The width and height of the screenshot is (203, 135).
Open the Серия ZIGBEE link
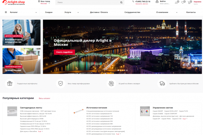158,114
